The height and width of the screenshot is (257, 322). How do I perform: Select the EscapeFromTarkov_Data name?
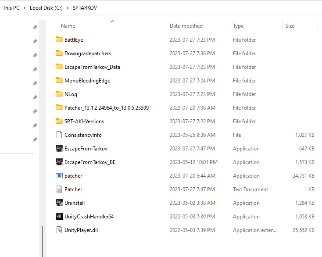[92, 67]
